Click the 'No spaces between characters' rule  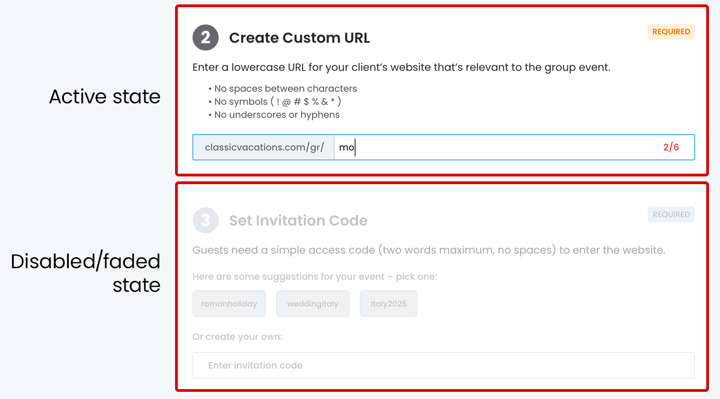tap(282, 88)
